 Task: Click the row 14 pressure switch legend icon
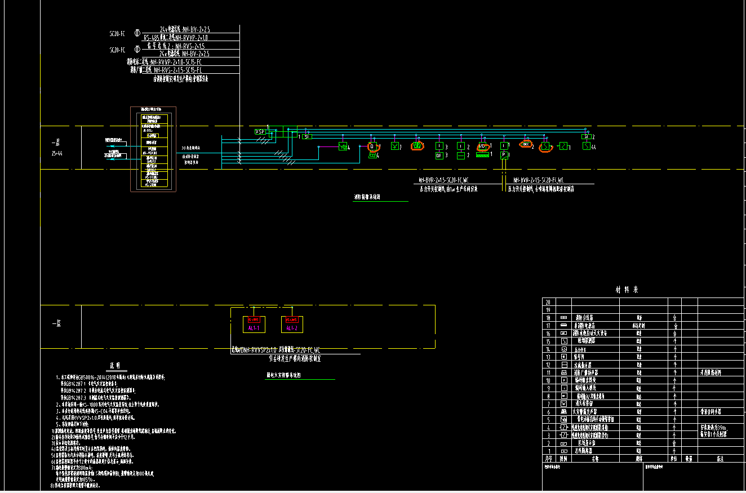[564, 349]
